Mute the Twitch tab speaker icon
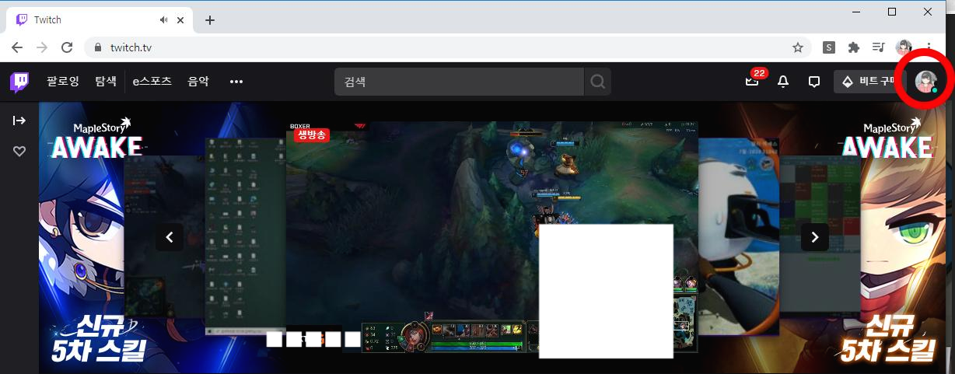The height and width of the screenshot is (374, 955). (x=163, y=20)
